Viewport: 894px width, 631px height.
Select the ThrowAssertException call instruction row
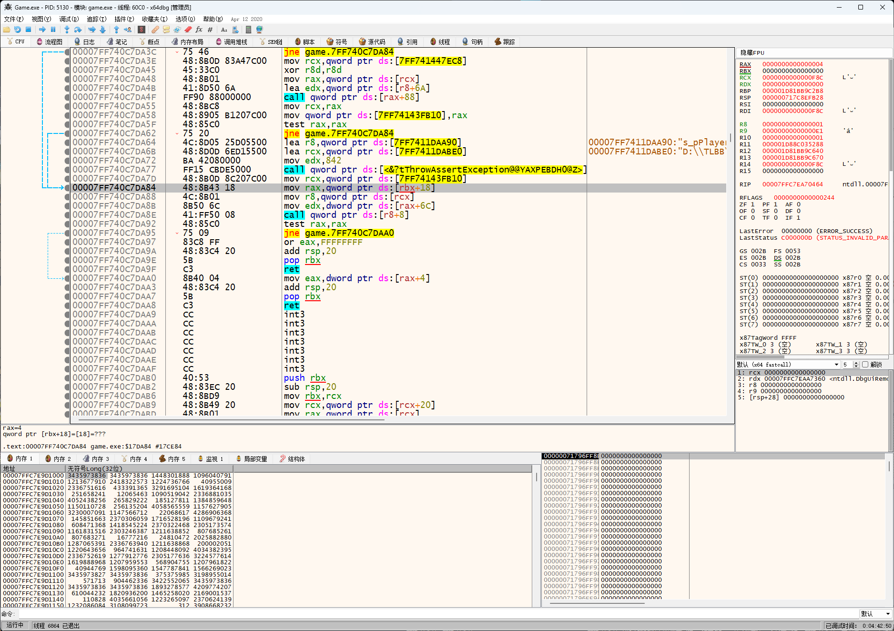[x=398, y=170]
